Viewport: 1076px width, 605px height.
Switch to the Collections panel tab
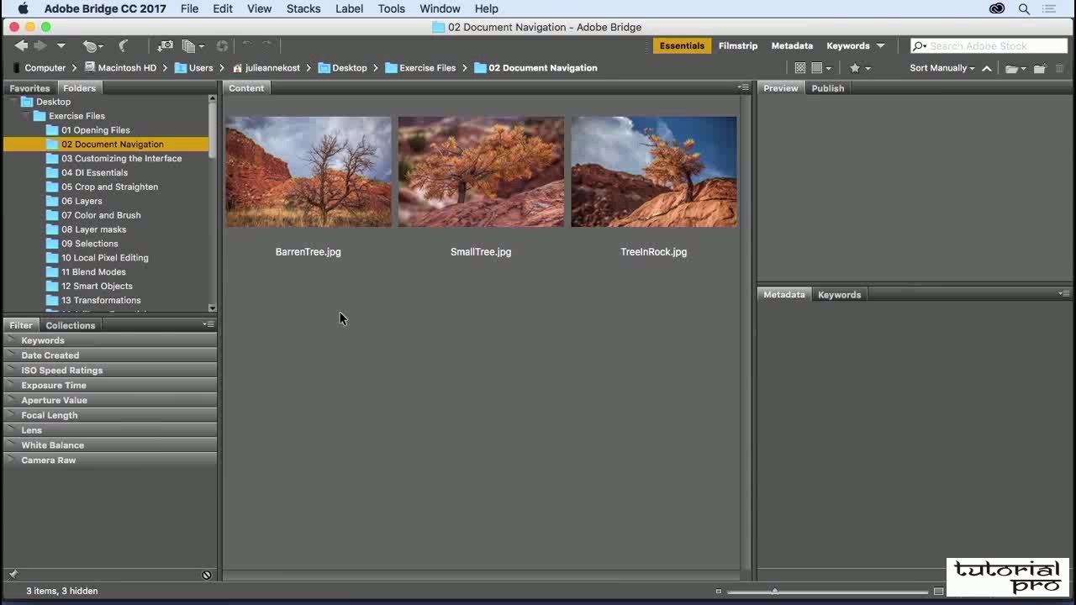(x=71, y=325)
